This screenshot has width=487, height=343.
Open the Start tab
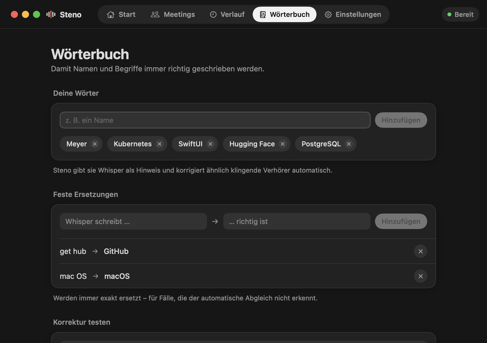click(x=121, y=14)
